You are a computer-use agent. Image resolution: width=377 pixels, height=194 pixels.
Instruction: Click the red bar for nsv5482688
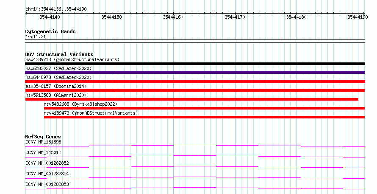[204, 108]
